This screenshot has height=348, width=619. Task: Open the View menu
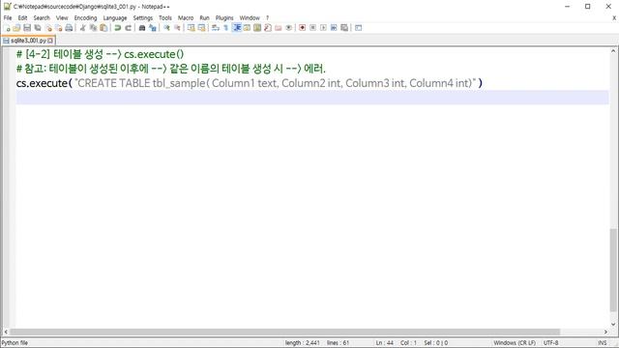point(62,18)
